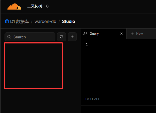Focus the table Search field
Viewport: 156px width, 113px height.
30,37
